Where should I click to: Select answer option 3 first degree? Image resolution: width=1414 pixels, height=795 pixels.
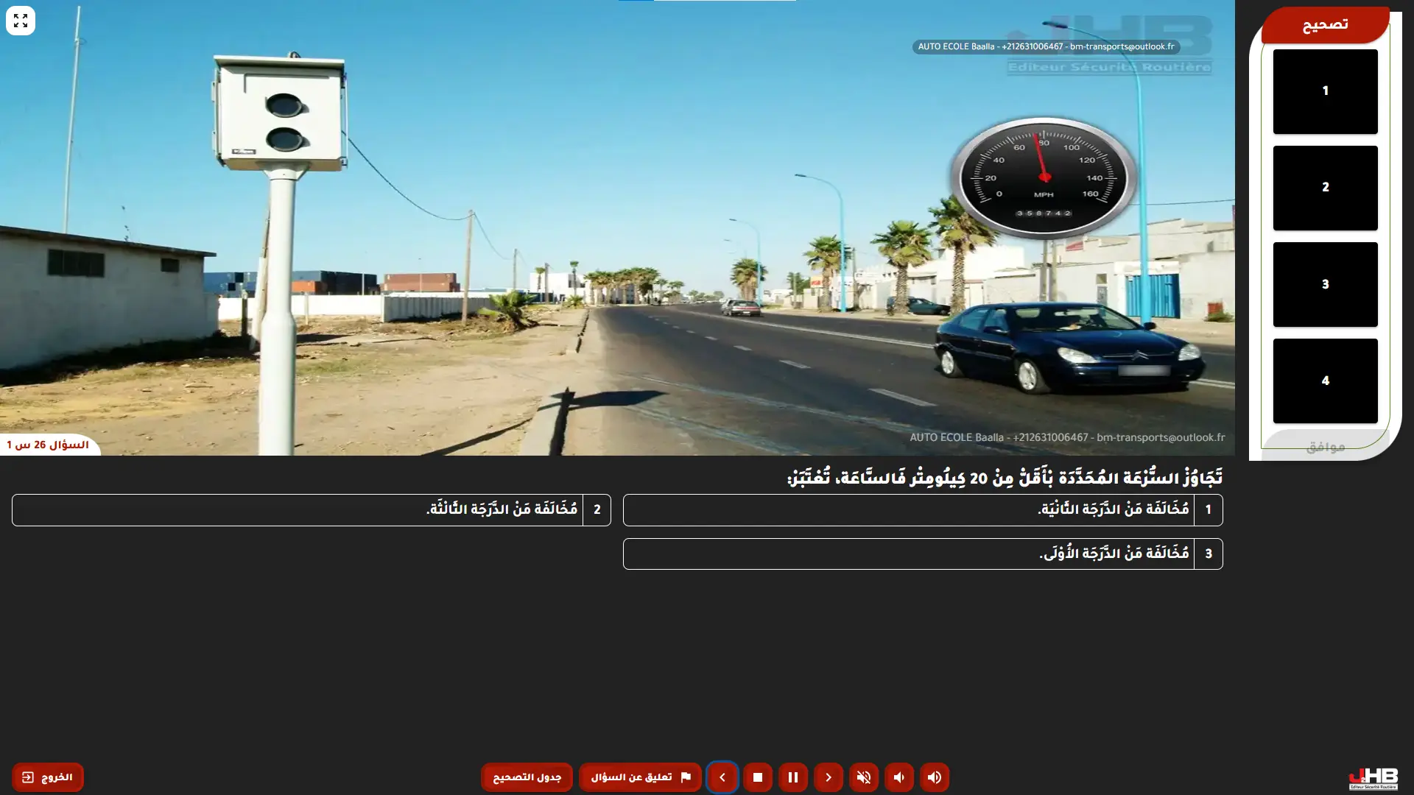(x=922, y=554)
